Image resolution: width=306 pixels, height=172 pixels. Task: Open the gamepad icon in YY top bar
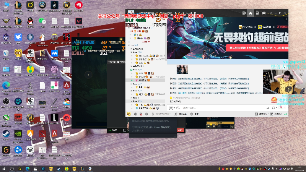pyautogui.click(x=264, y=13)
